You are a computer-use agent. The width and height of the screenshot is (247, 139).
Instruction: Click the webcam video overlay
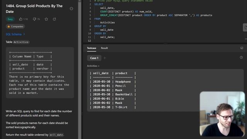pos(222,114)
